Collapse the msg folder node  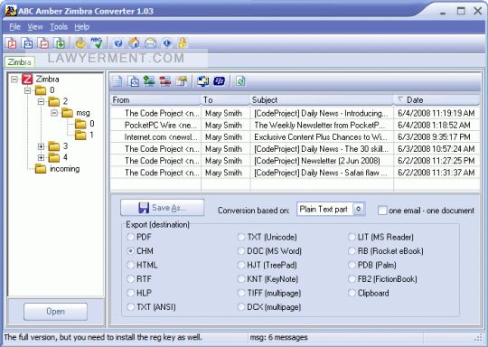(54, 113)
